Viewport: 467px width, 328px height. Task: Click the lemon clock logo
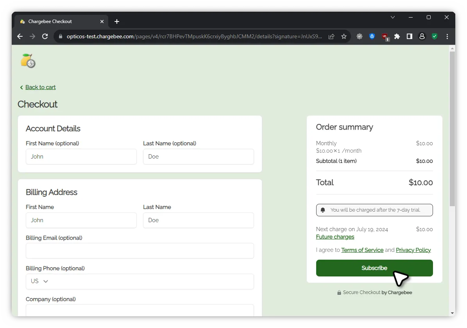pyautogui.click(x=28, y=61)
